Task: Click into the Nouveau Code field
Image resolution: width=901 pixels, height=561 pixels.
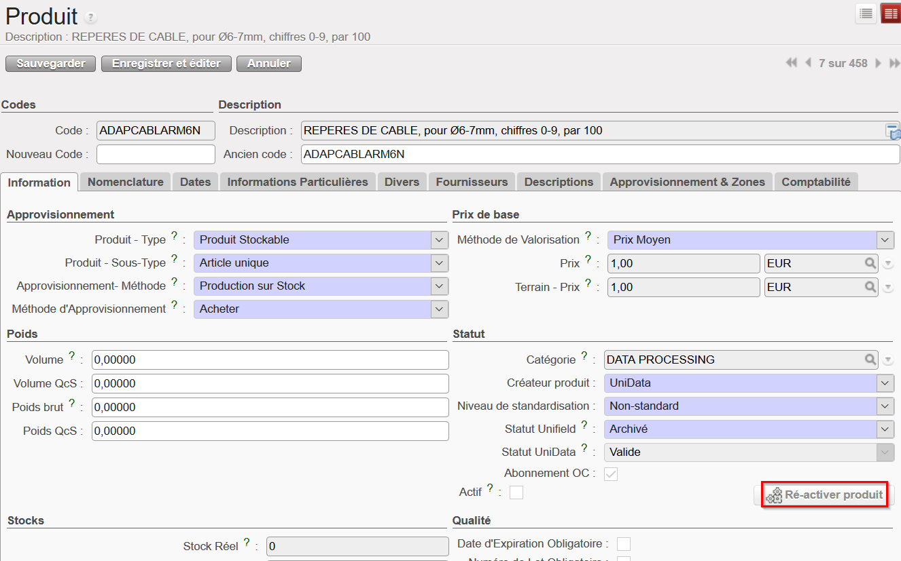Action: [x=156, y=155]
